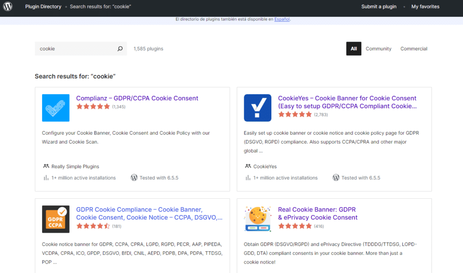Open Submit a plugin link
This screenshot has width=463, height=273.
[x=379, y=6]
